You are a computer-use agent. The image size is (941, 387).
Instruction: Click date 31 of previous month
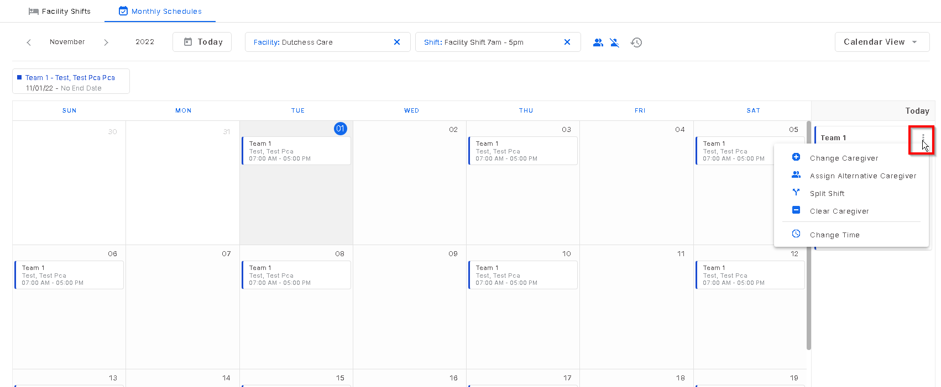point(227,131)
